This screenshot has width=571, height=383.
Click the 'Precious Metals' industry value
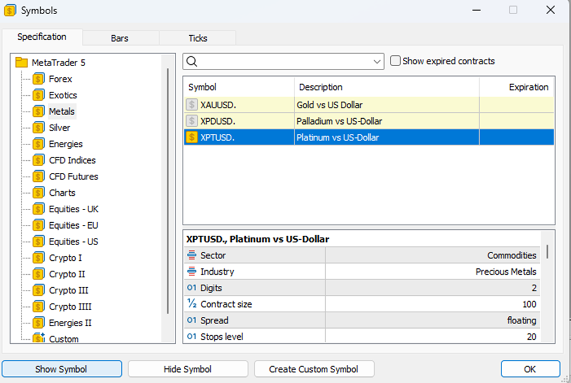506,272
